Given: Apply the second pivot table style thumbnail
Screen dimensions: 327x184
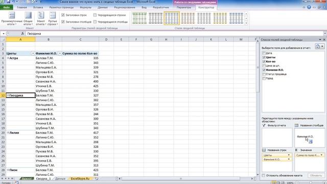Looking at the screenshot, I should click(155, 18).
